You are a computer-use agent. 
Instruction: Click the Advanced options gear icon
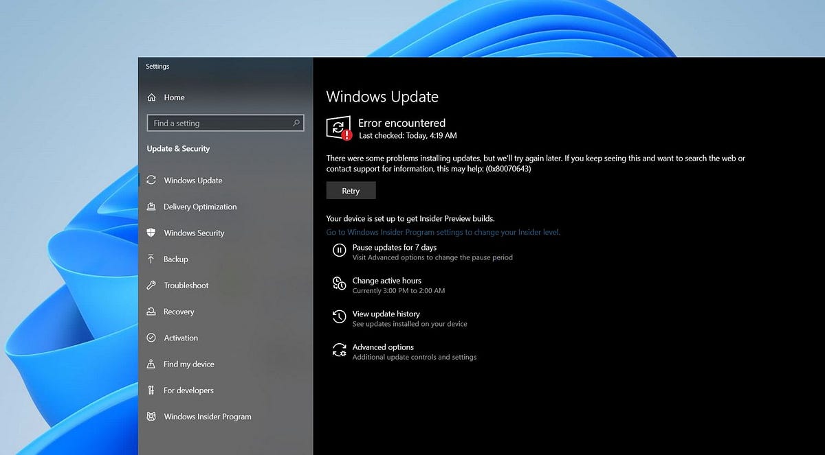tap(339, 350)
